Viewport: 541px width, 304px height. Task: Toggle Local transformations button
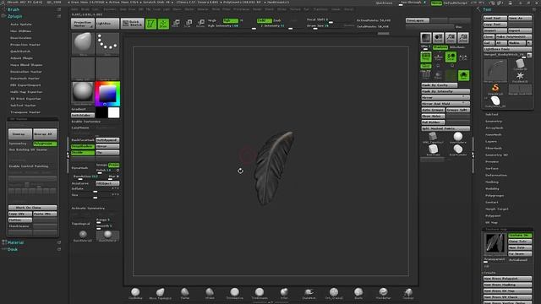[451, 57]
